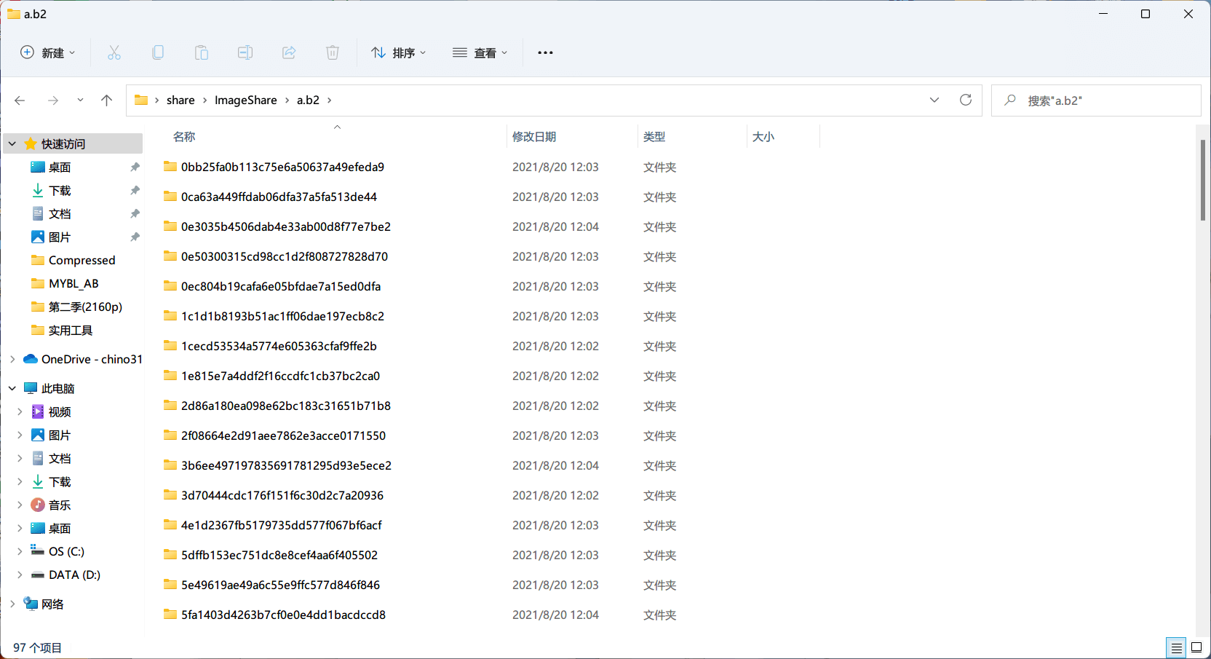Image resolution: width=1211 pixels, height=659 pixels.
Task: Click ImageShare in the address breadcrumb
Action: 246,100
